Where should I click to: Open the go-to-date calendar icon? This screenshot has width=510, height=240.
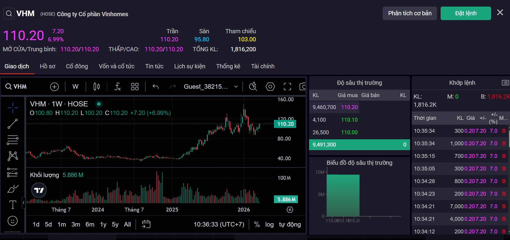146,224
